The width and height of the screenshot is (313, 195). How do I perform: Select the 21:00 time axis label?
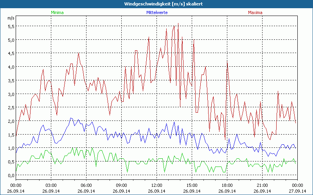click(262, 185)
